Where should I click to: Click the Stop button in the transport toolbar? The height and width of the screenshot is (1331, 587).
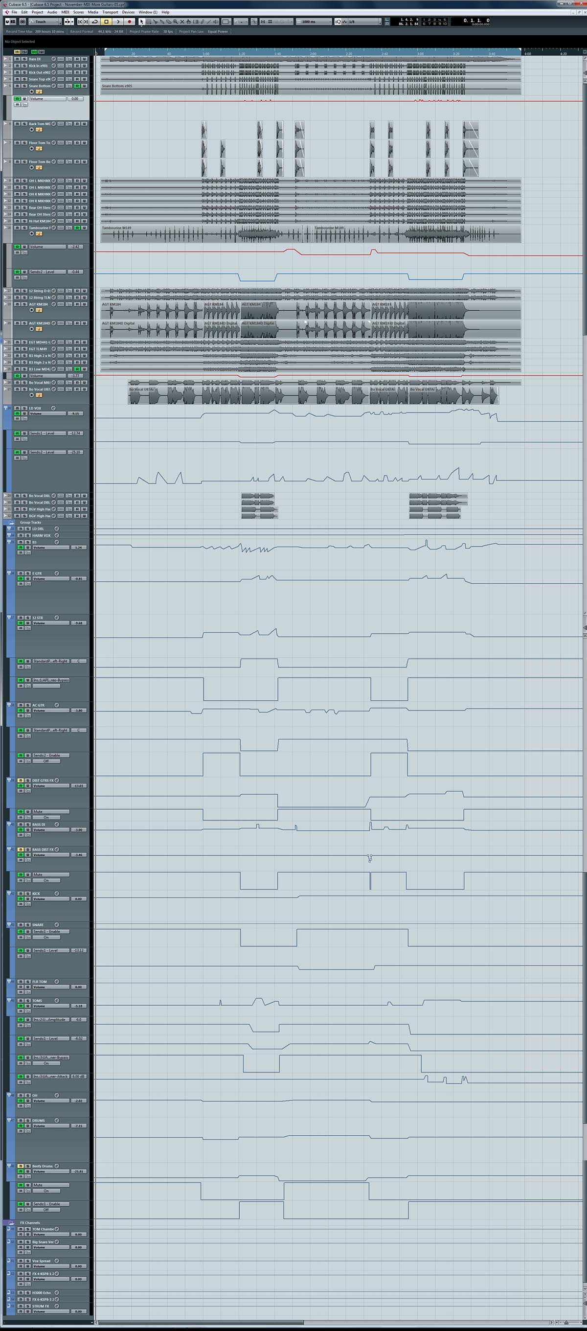coord(107,22)
